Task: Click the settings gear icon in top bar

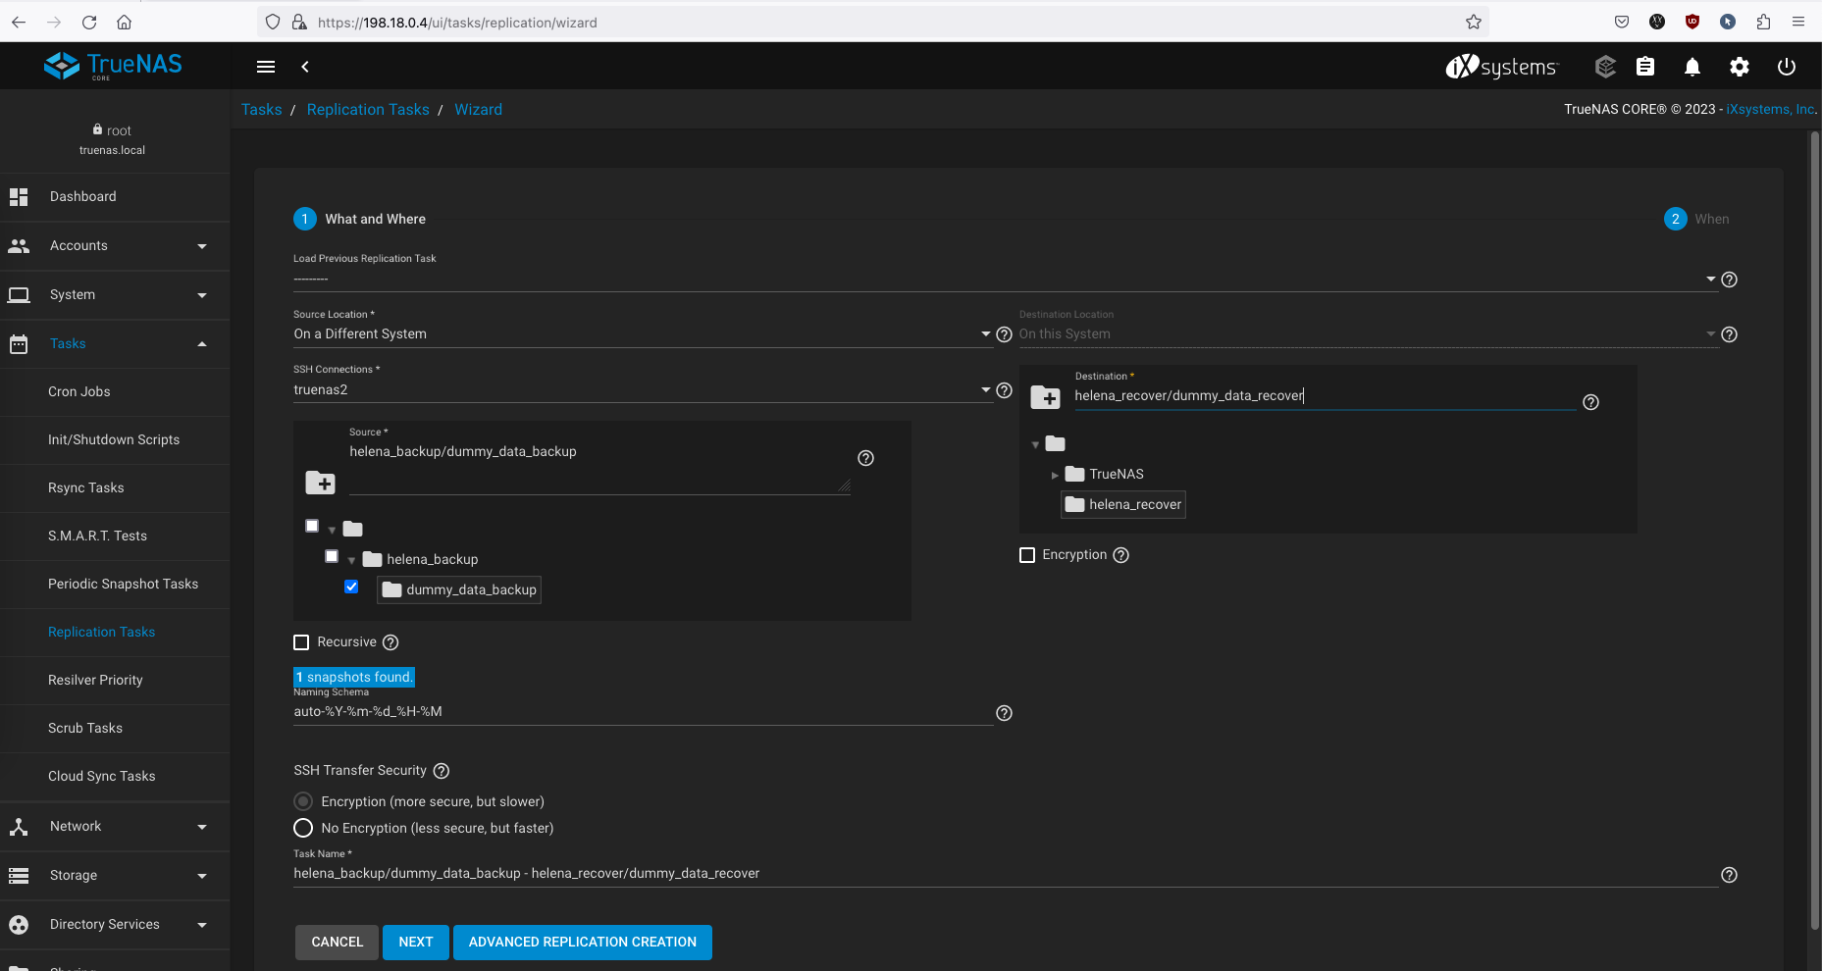Action: click(1739, 67)
